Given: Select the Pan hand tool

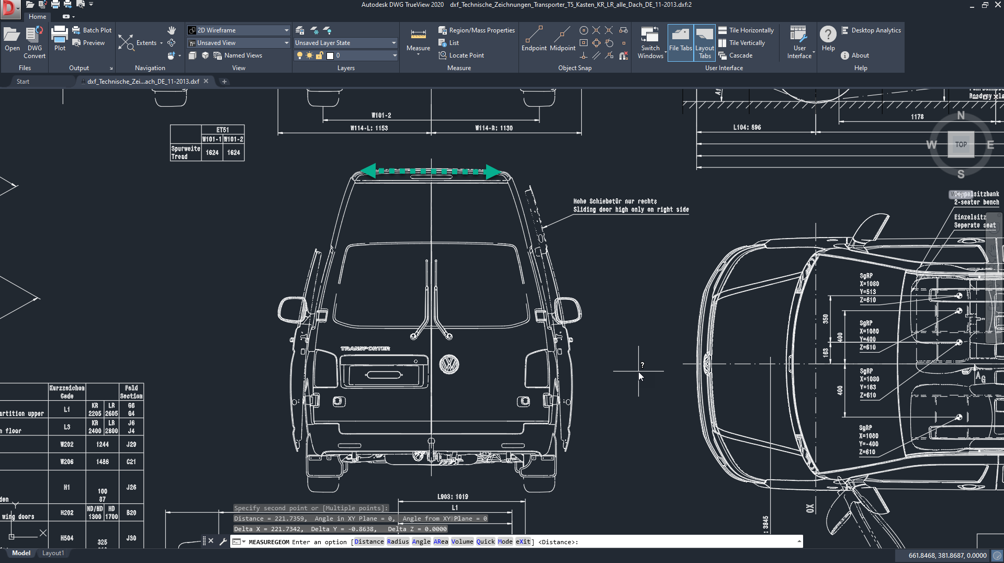Looking at the screenshot, I should click(x=172, y=30).
